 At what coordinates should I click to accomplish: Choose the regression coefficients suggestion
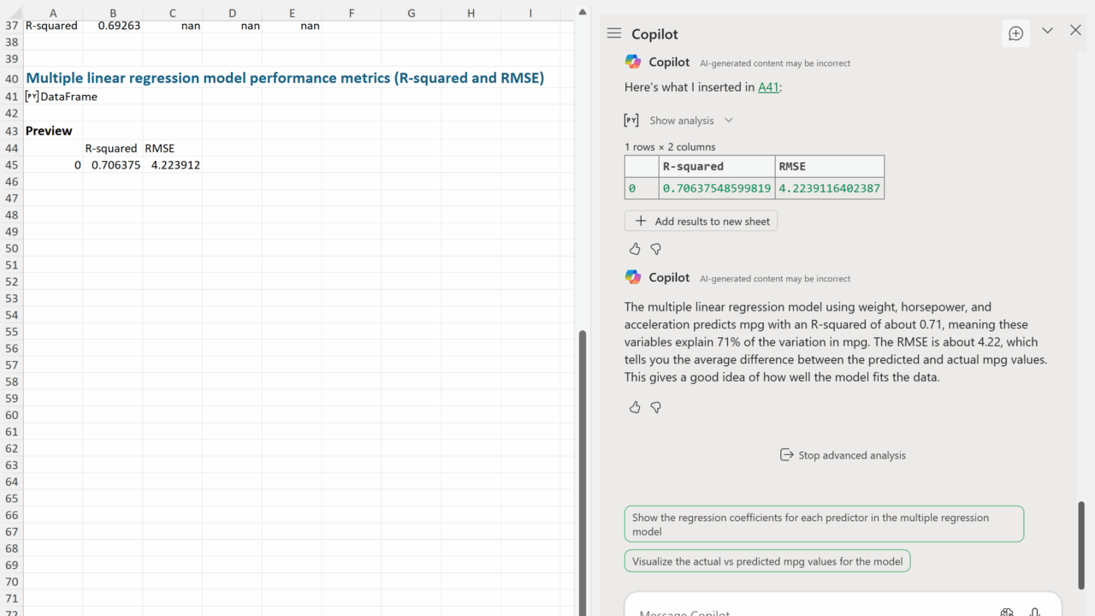823,524
